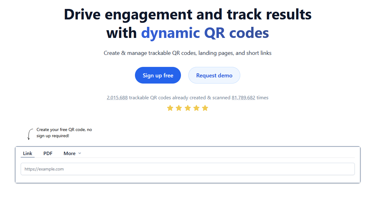Expand the More dropdown tab

coord(72,153)
